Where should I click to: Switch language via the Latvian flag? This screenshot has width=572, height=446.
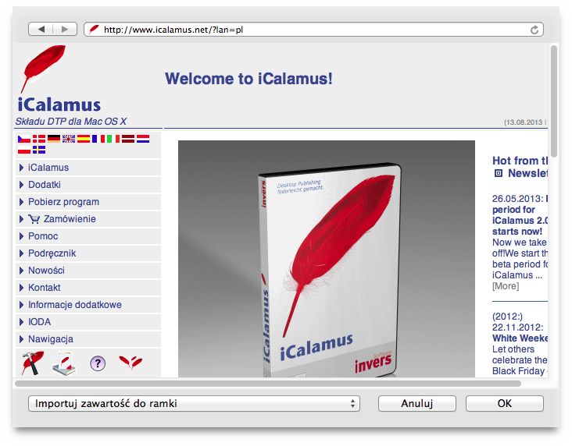(x=128, y=139)
